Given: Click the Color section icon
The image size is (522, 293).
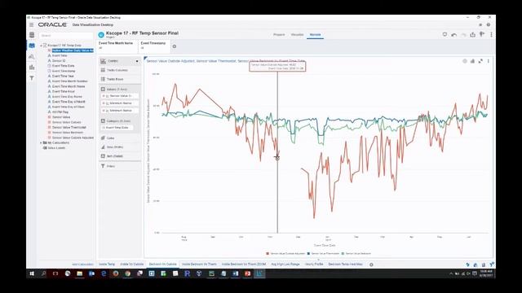Looking at the screenshot, I should click(x=103, y=138).
